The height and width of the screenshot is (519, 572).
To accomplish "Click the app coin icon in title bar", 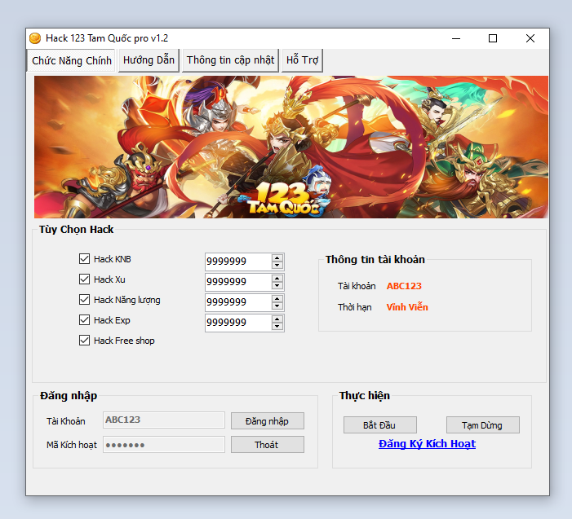I will click(35, 38).
